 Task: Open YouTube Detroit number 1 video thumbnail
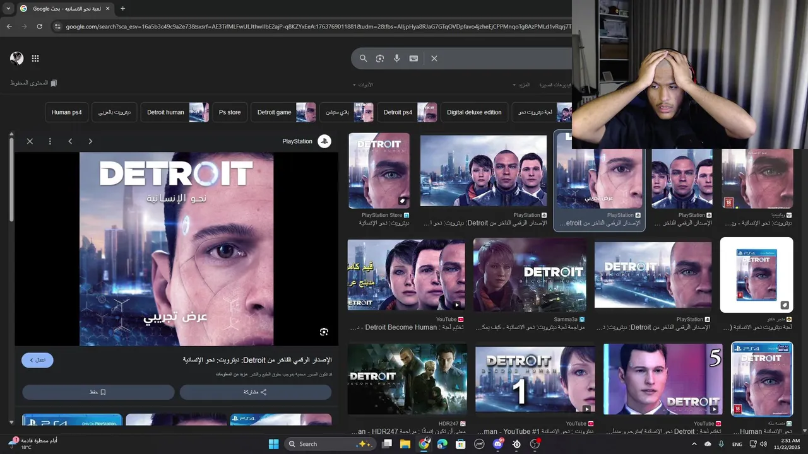535,380
